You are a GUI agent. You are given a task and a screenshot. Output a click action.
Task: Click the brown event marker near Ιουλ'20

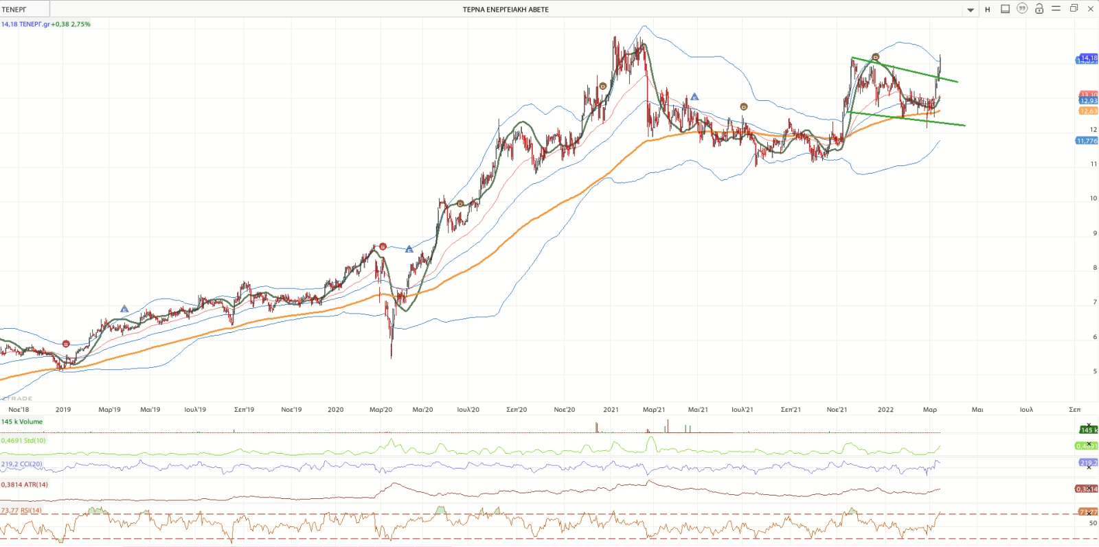point(460,203)
